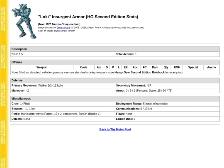Click the Armor: 3 / 5 / 8 cell
The width and height of the screenshot is (224, 168).
(x=167, y=90)
